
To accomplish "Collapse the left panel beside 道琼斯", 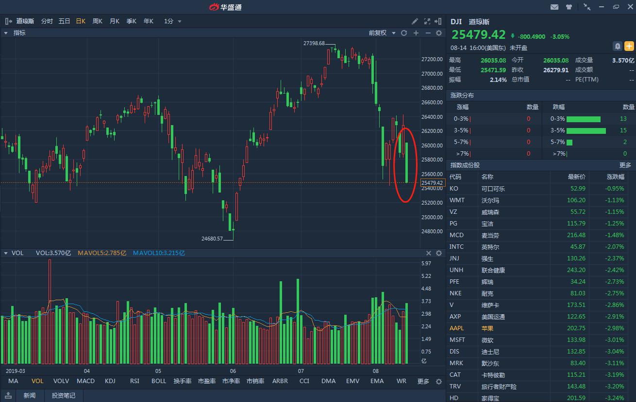I will (9, 21).
